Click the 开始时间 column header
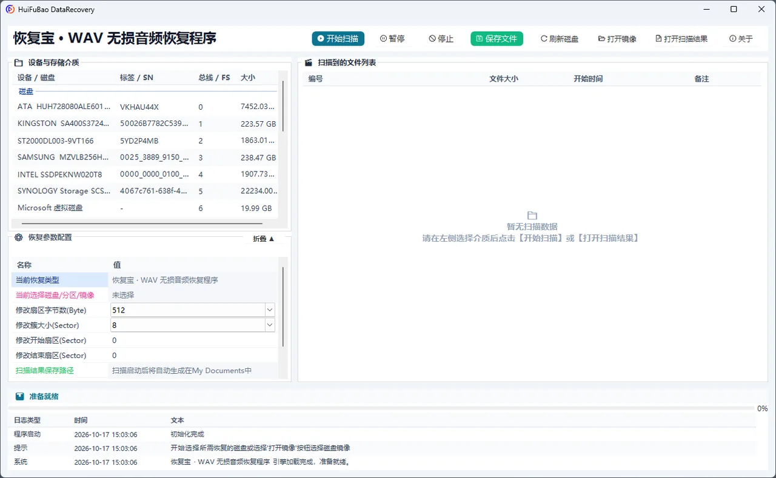 (588, 79)
